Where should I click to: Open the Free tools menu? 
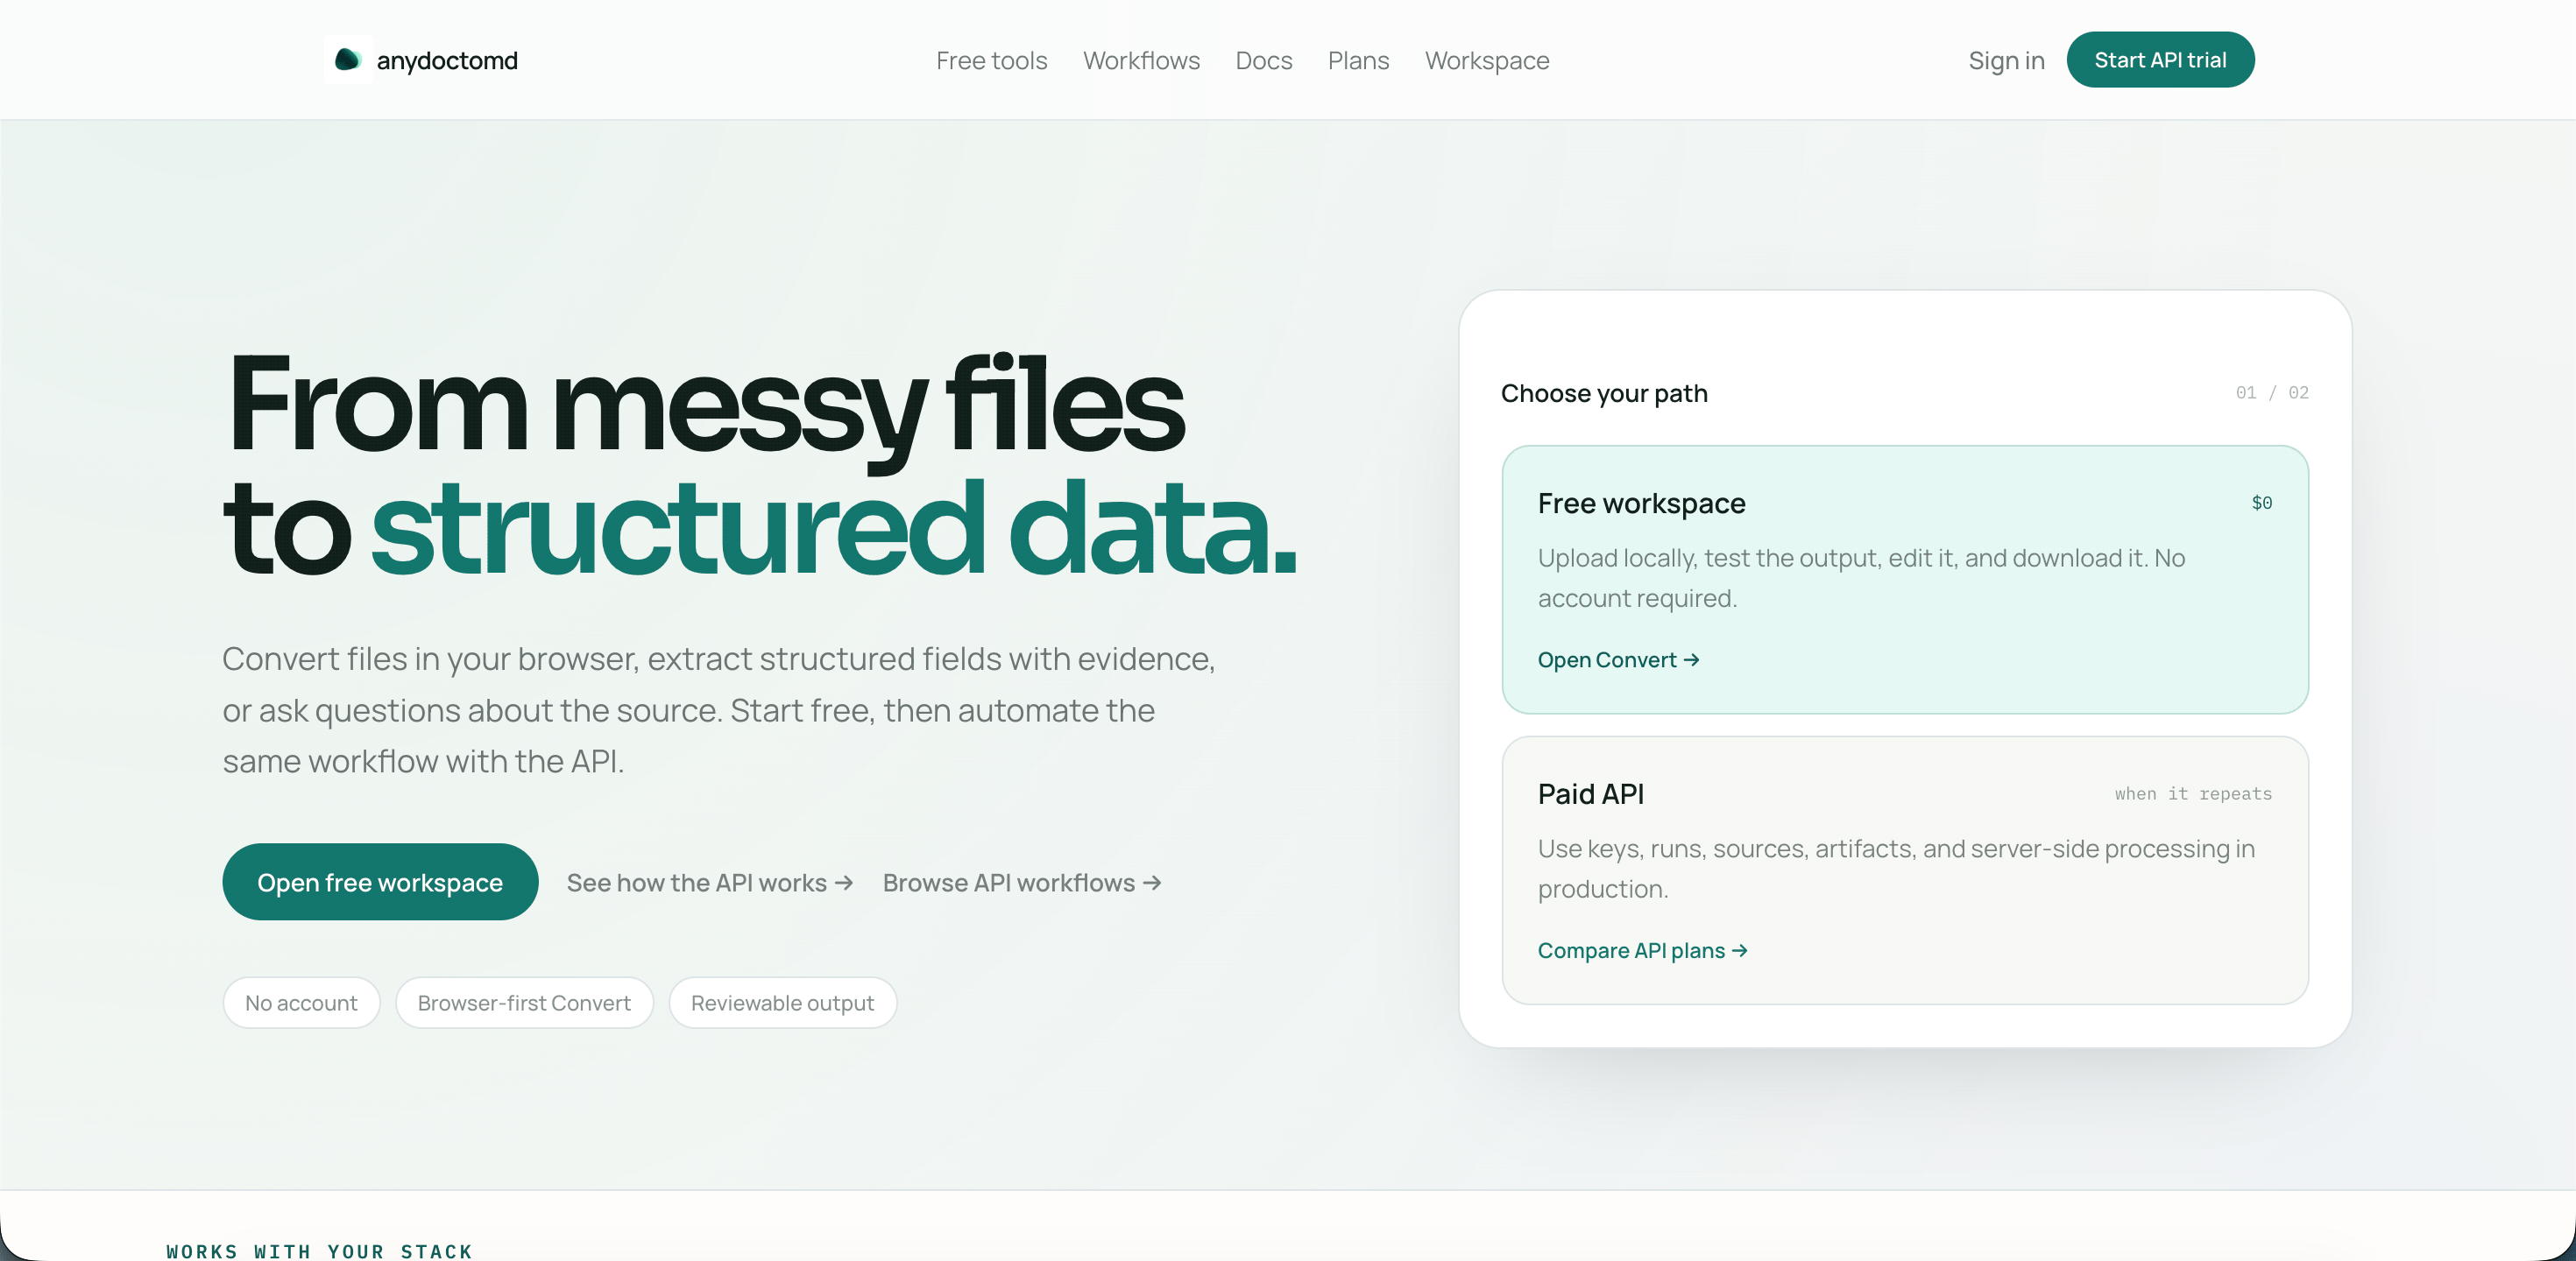coord(991,61)
